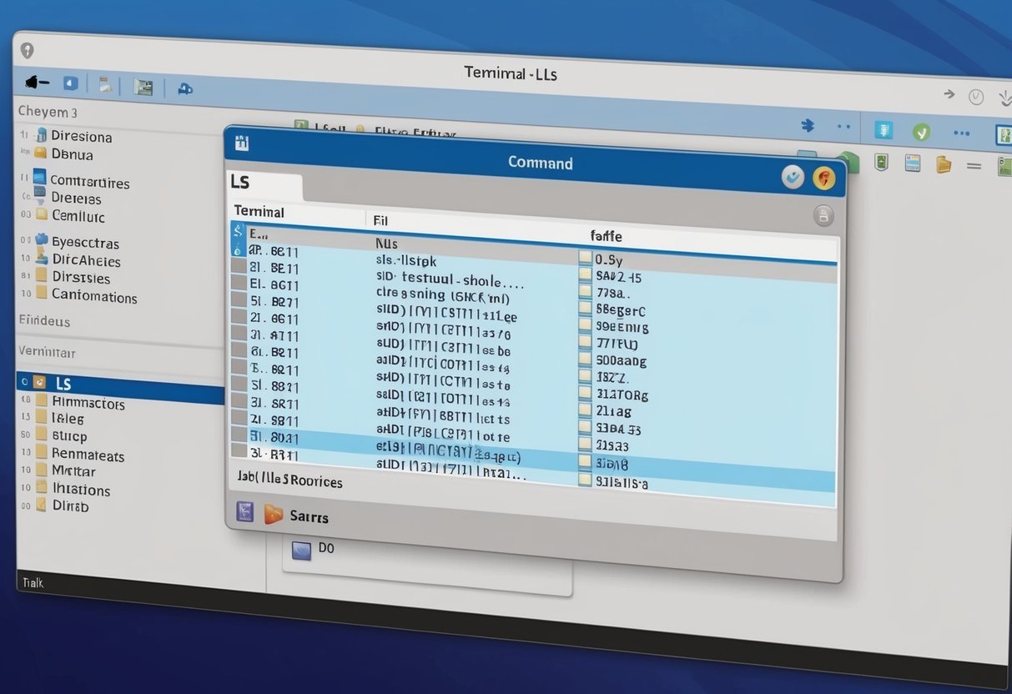Click the blue DO item icon
This screenshot has height=694, width=1012.
tap(301, 550)
